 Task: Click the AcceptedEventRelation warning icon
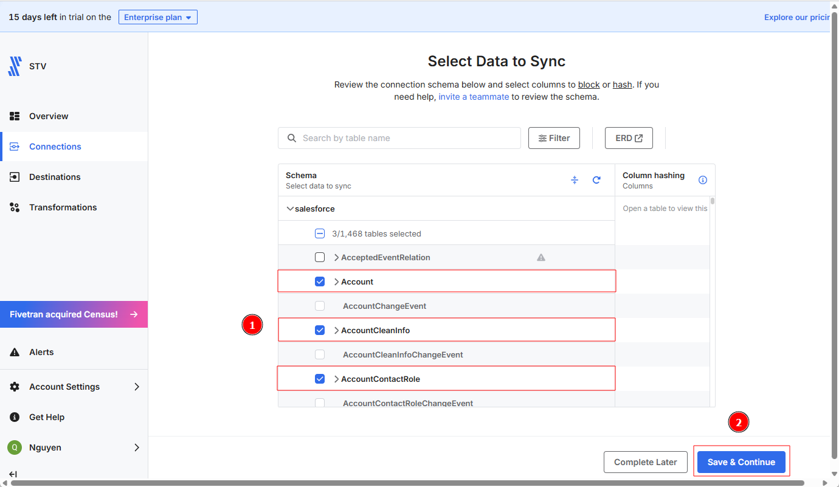click(x=541, y=257)
